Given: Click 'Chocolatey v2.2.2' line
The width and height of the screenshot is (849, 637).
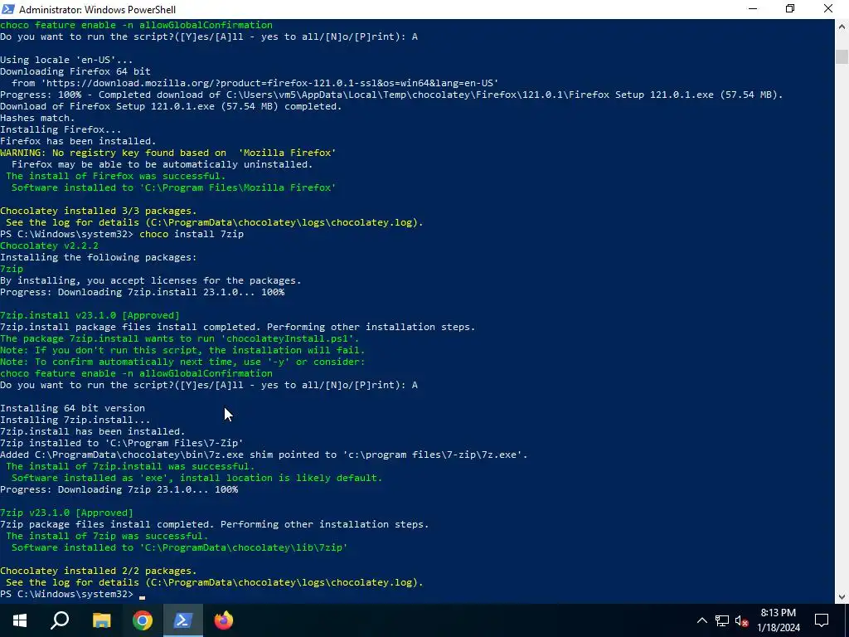Looking at the screenshot, I should coord(49,246).
